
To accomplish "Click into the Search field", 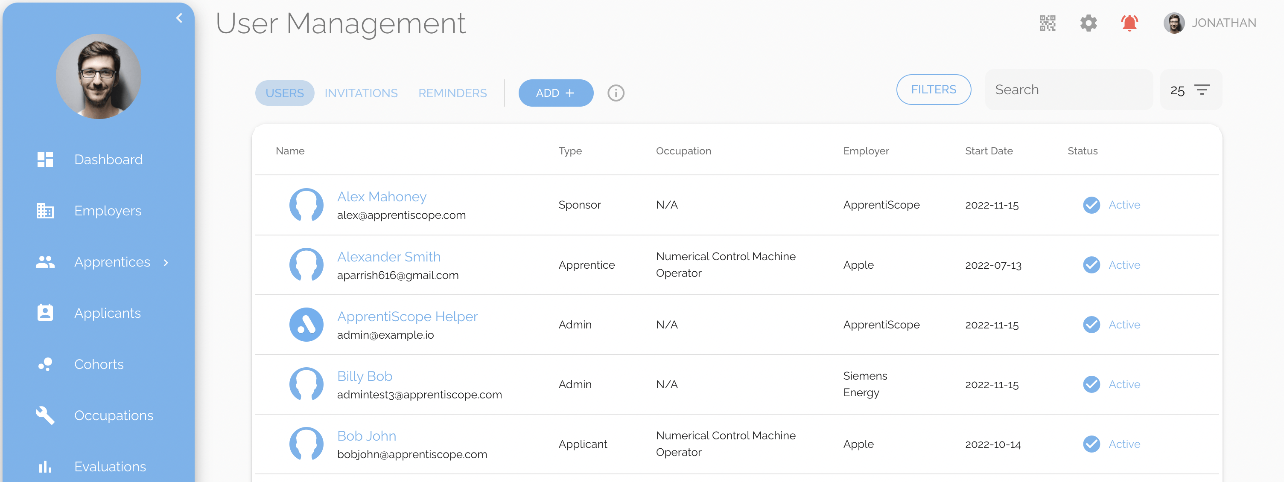I will [x=1068, y=90].
